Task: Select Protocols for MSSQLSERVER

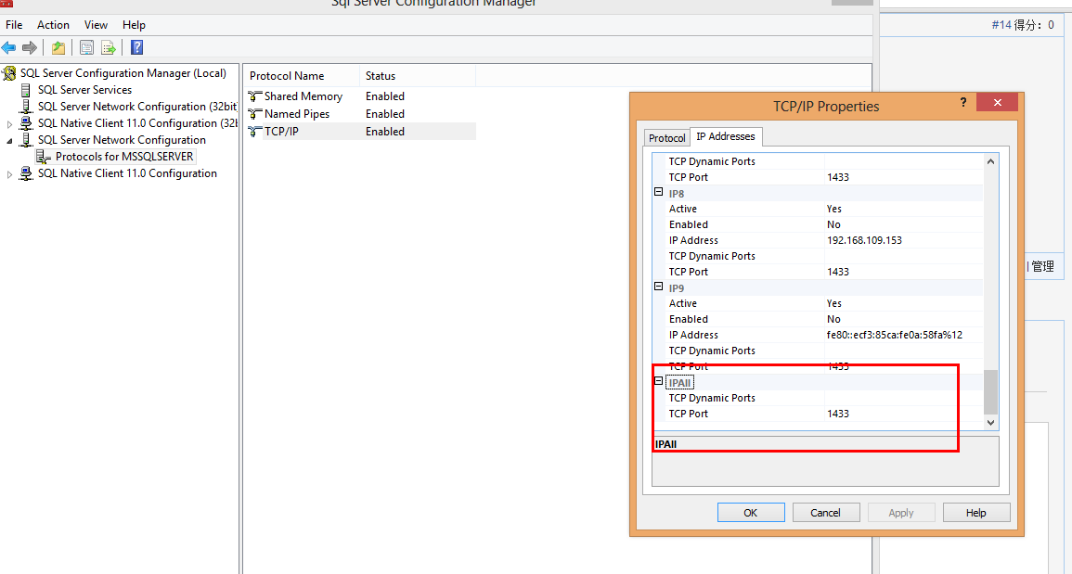Action: [124, 157]
